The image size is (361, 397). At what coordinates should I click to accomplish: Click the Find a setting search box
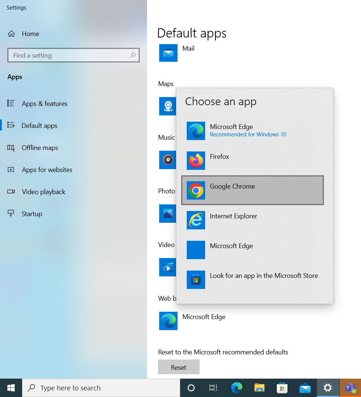[x=74, y=55]
